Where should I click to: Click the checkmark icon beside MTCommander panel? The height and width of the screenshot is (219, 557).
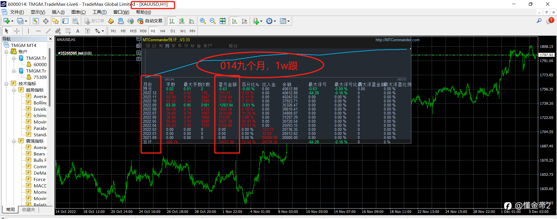click(x=139, y=53)
